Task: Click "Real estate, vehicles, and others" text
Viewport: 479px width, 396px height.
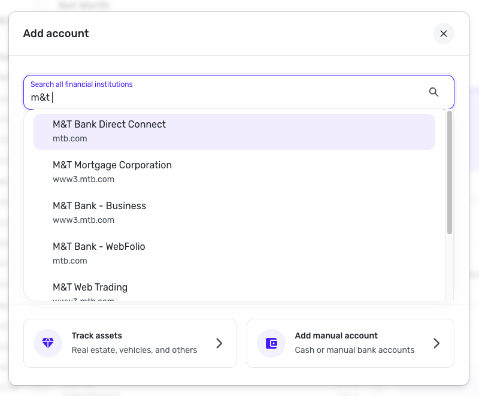Action: pyautogui.click(x=134, y=350)
